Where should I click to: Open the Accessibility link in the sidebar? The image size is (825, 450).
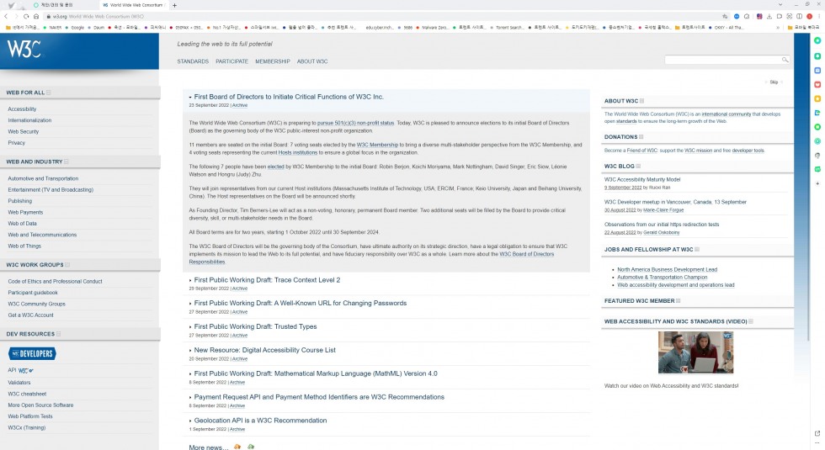pos(22,109)
